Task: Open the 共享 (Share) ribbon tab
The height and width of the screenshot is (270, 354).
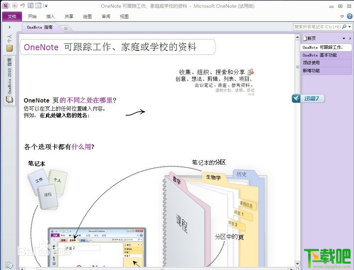Action: 69,17
